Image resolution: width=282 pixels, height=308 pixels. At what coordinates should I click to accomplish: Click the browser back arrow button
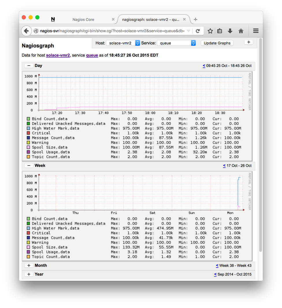(x=26, y=31)
